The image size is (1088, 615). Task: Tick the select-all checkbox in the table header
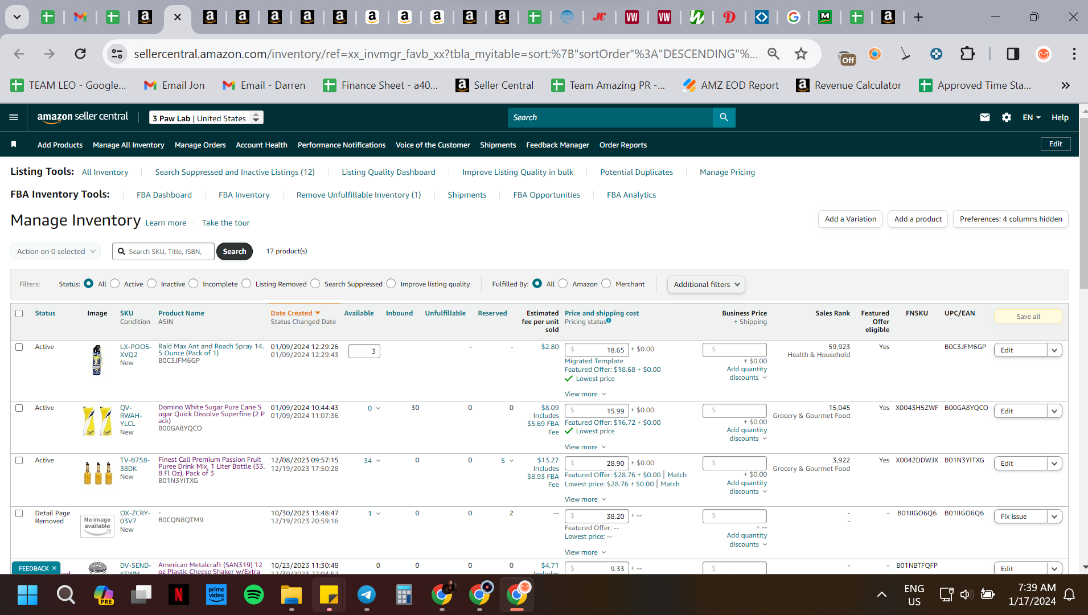pyautogui.click(x=19, y=313)
